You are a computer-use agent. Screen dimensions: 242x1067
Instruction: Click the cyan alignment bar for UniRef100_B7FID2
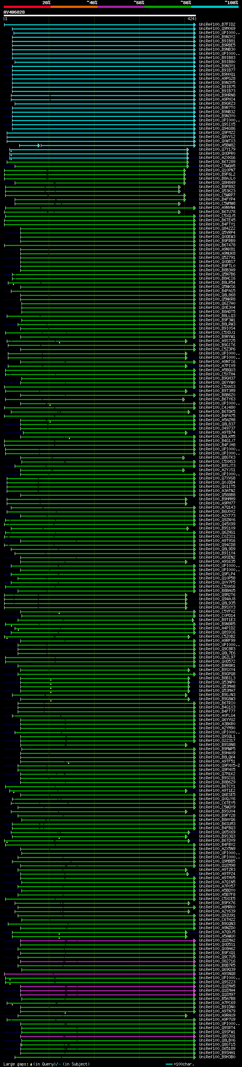click(100, 25)
